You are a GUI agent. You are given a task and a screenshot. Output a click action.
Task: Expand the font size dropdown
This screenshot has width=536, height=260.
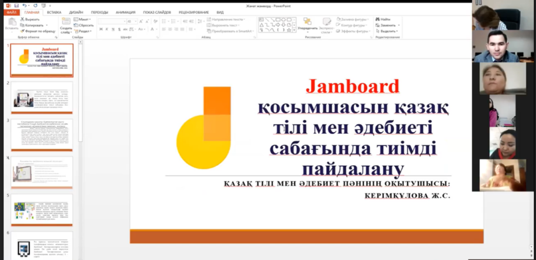click(137, 21)
